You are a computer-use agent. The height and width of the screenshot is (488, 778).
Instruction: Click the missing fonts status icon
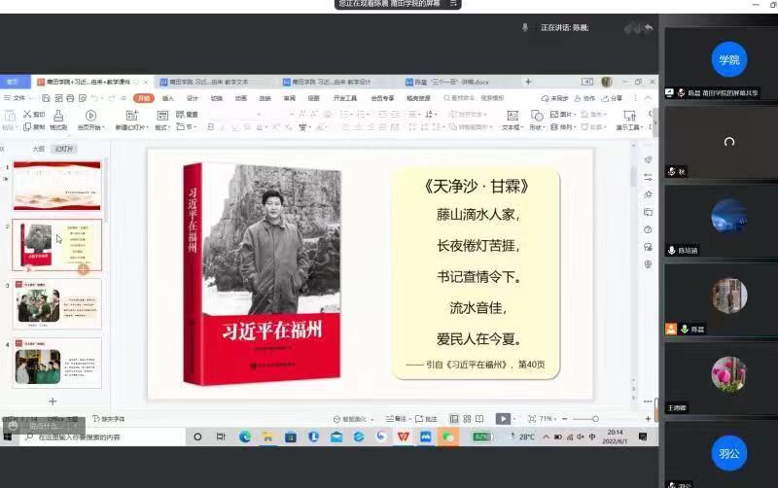(96, 419)
